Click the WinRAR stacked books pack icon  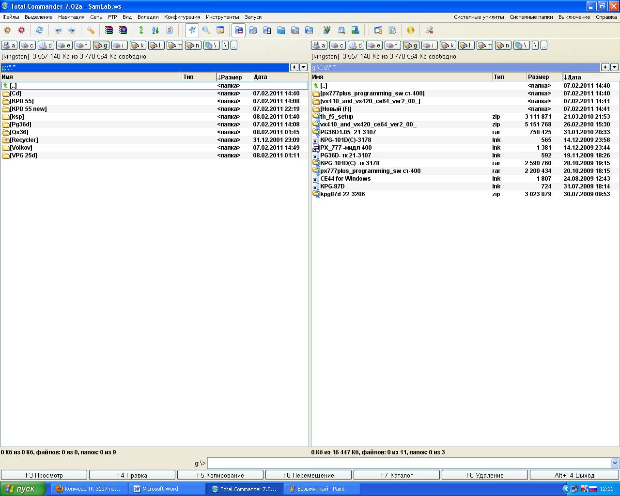click(109, 30)
